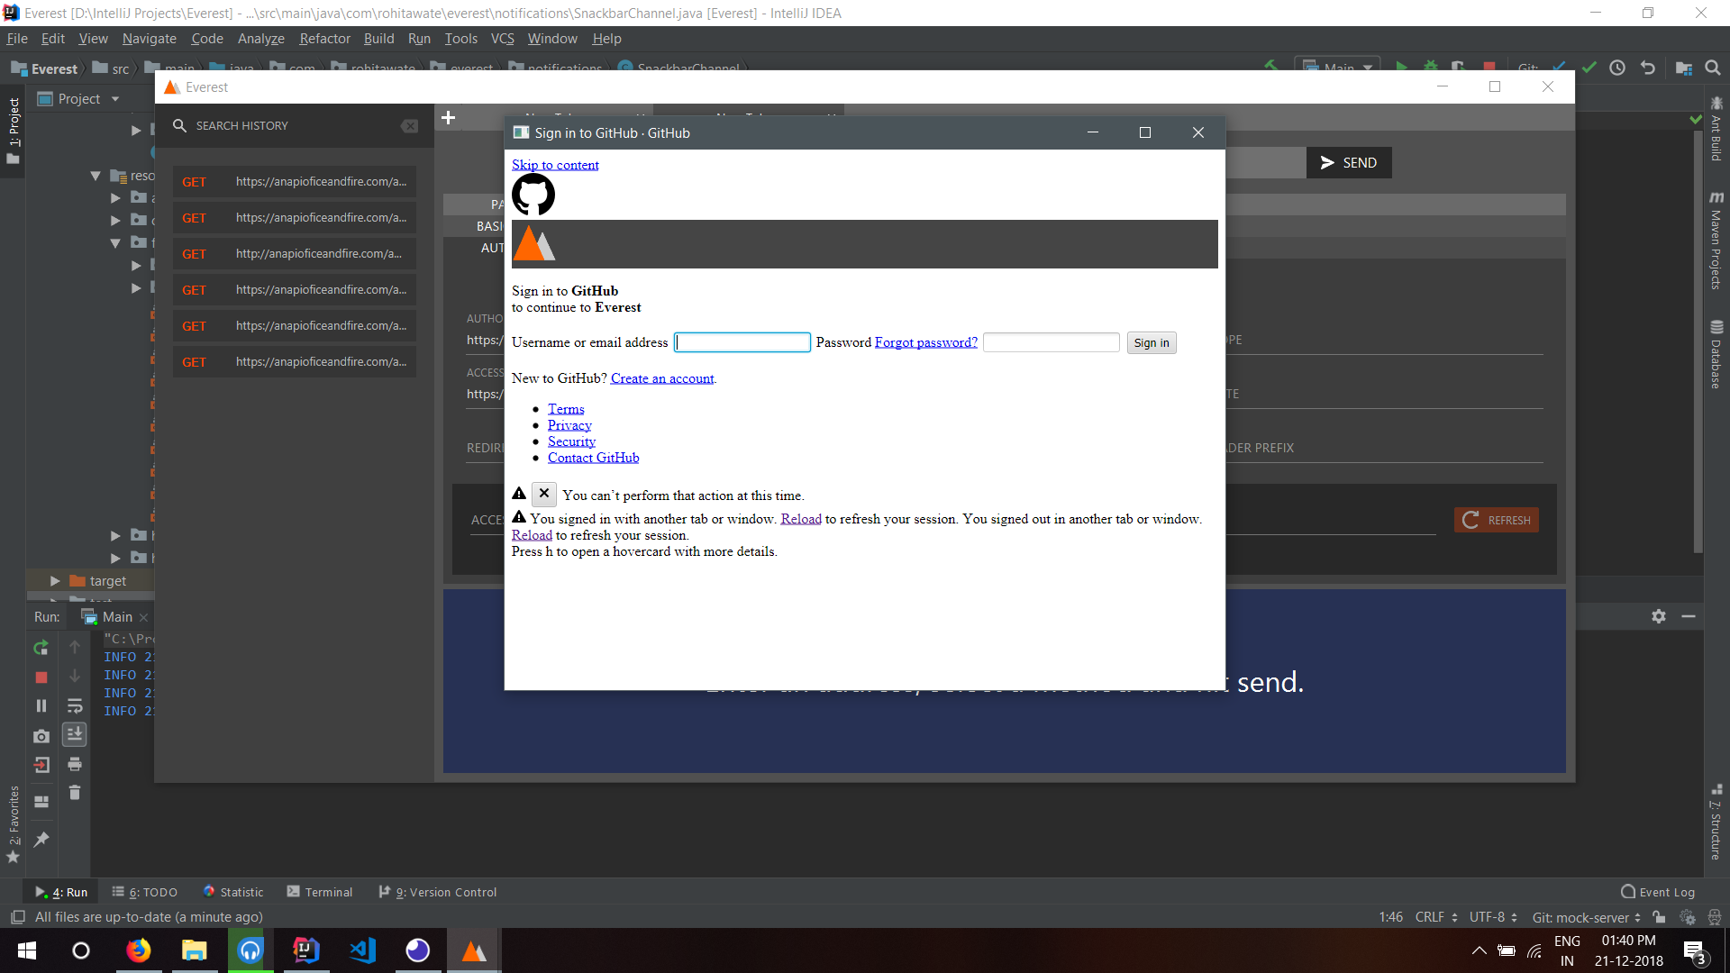
Task: Click the print icon in Run panel
Action: 75,765
